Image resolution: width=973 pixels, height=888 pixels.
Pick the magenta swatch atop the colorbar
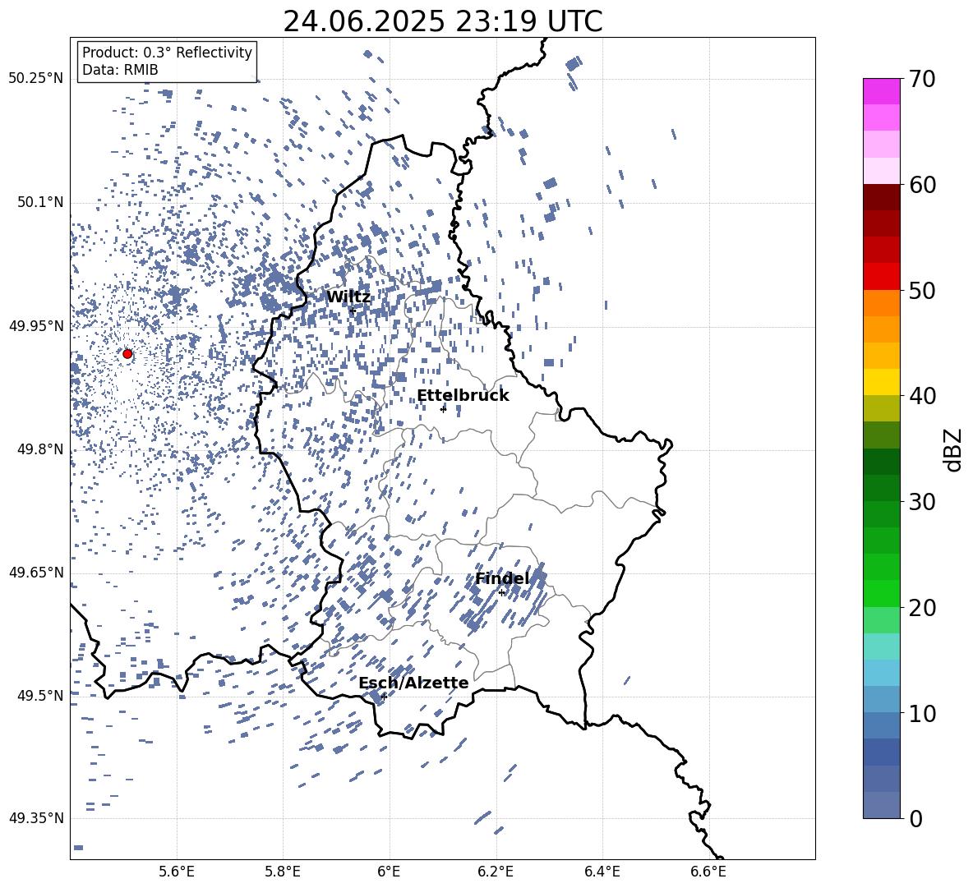(x=881, y=91)
